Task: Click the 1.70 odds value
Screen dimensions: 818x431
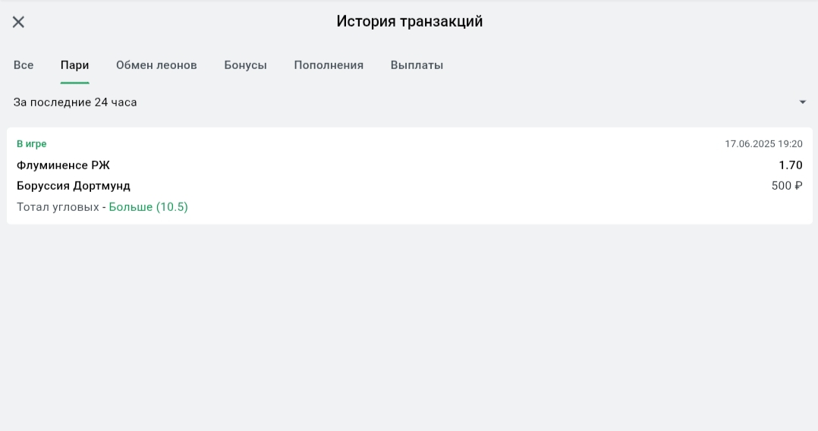Action: pyautogui.click(x=790, y=165)
